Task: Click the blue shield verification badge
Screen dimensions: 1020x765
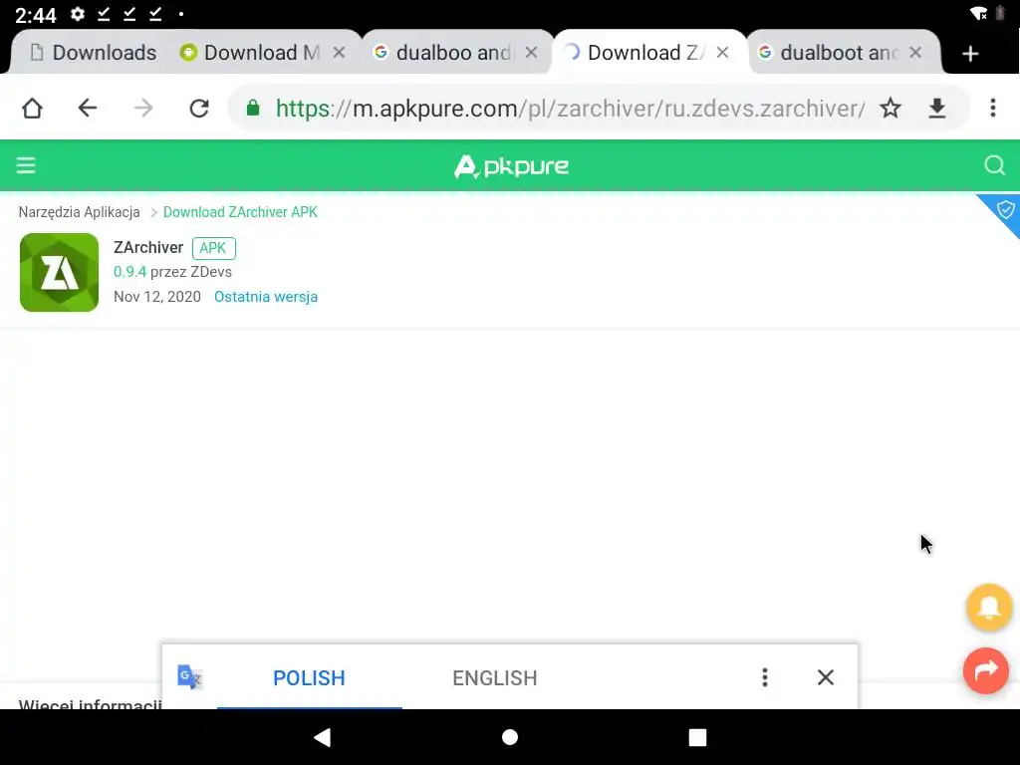Action: [1004, 209]
